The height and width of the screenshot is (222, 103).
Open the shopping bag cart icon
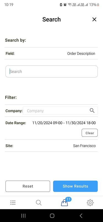(x=64, y=203)
